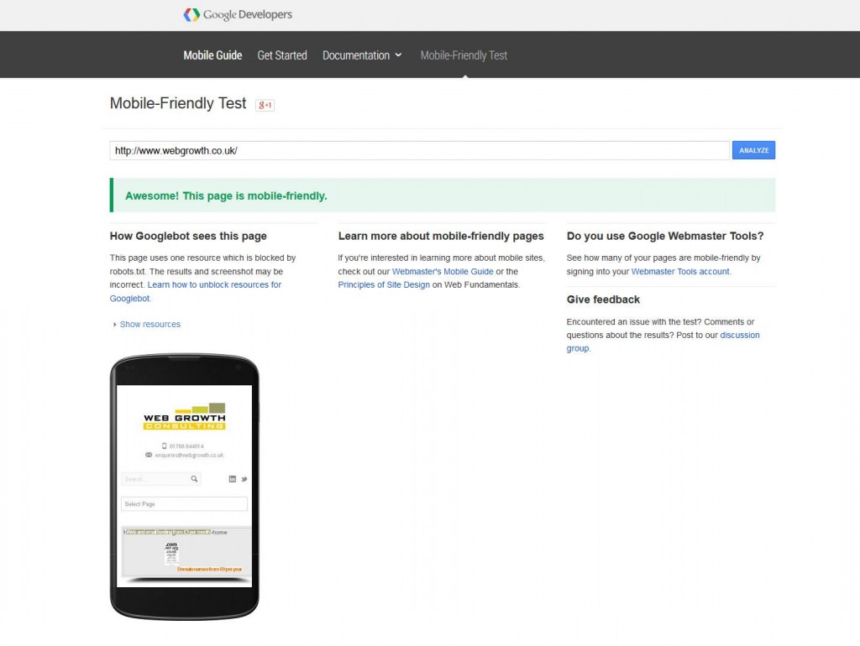
Task: Click 'How Googlebot sees this page' heading
Action: (x=188, y=236)
